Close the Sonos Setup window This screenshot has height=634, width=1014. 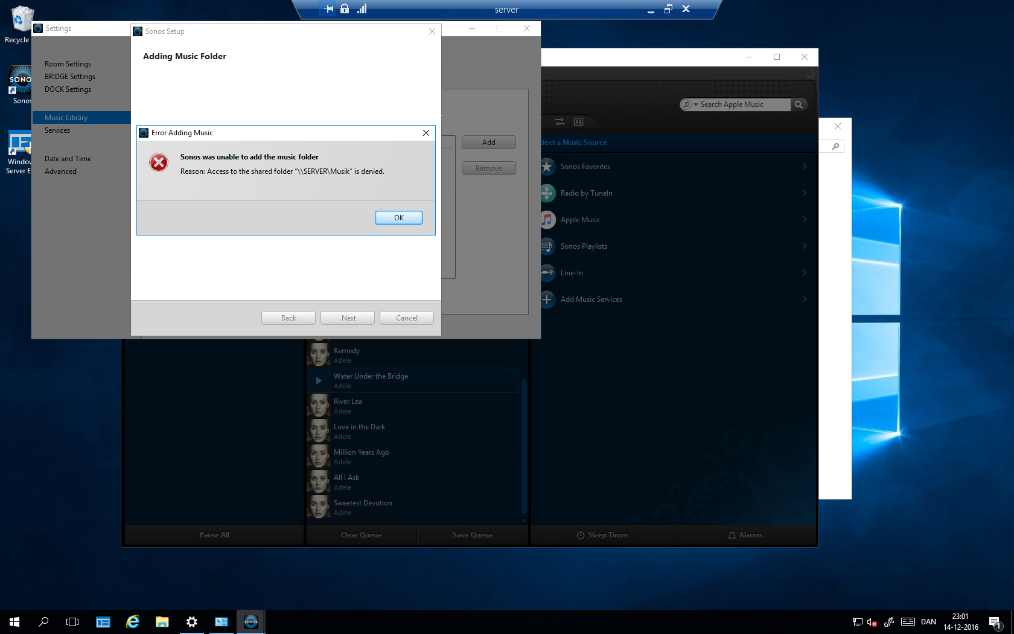click(432, 31)
